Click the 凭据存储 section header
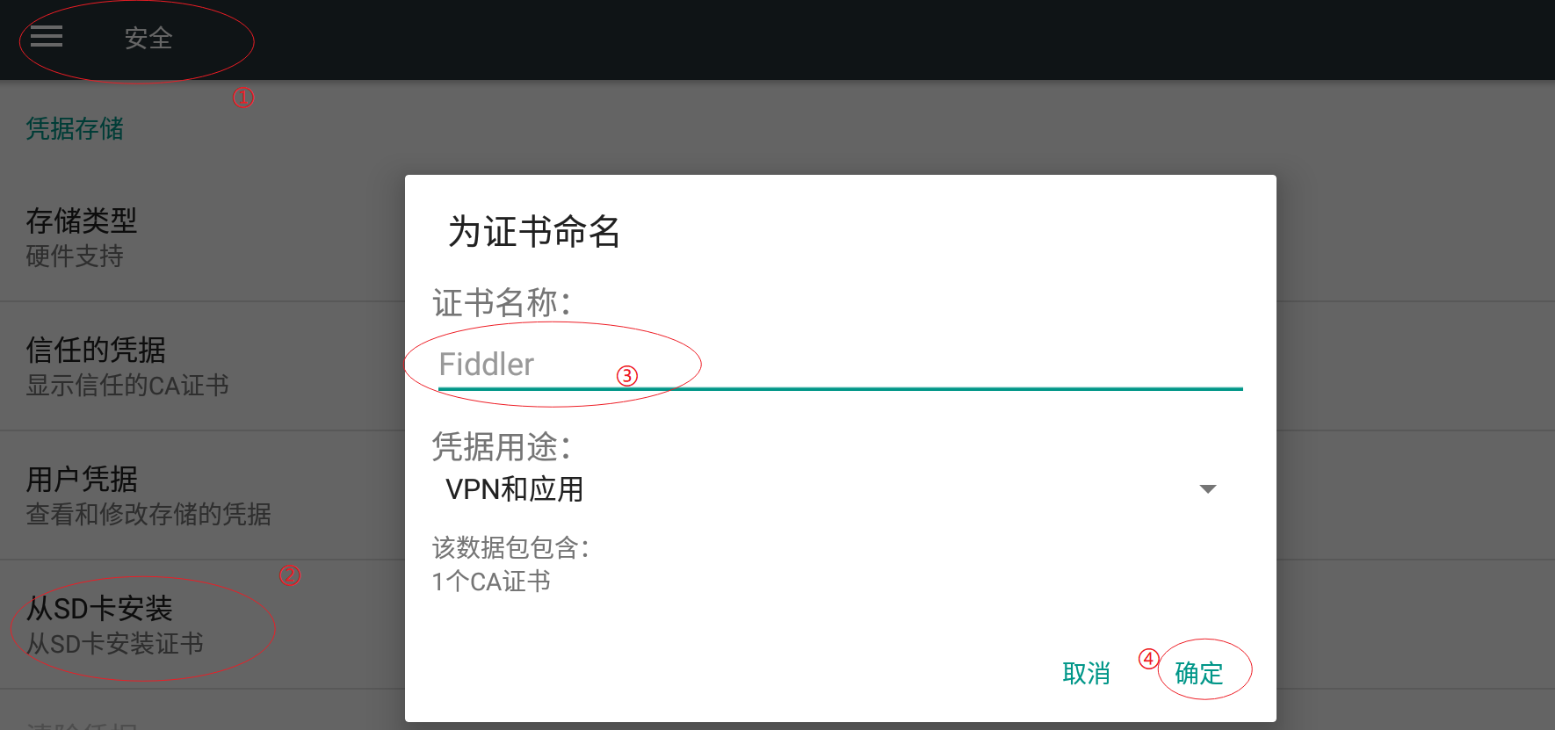The image size is (1555, 730). click(75, 128)
